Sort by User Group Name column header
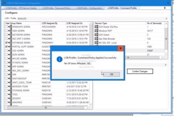This screenshot has width=174, height=116. (23, 23)
